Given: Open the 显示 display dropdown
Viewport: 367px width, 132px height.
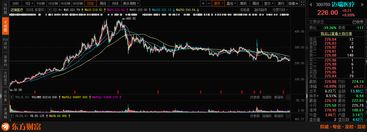Looking at the screenshot, I should pyautogui.click(x=269, y=3).
